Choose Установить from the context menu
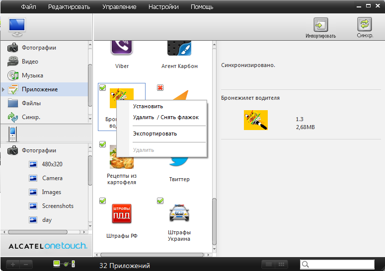Viewport: 385px width, 271px height. 148,106
